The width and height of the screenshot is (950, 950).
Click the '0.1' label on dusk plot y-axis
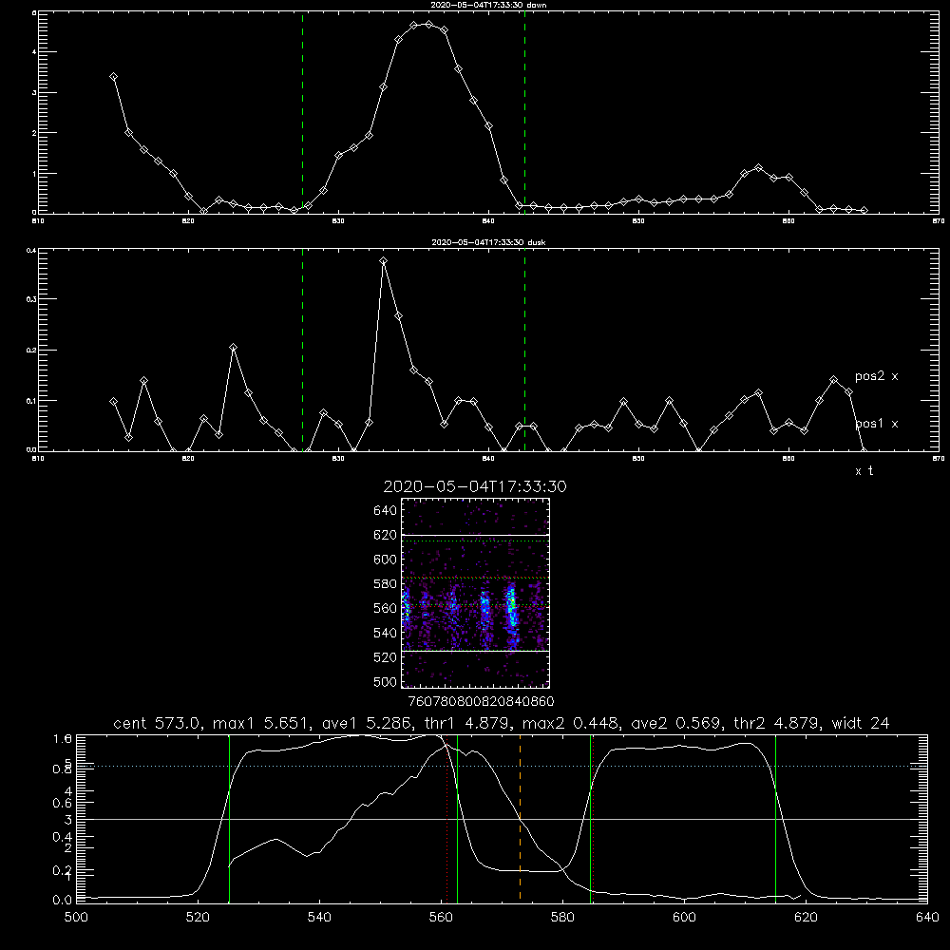tap(32, 401)
